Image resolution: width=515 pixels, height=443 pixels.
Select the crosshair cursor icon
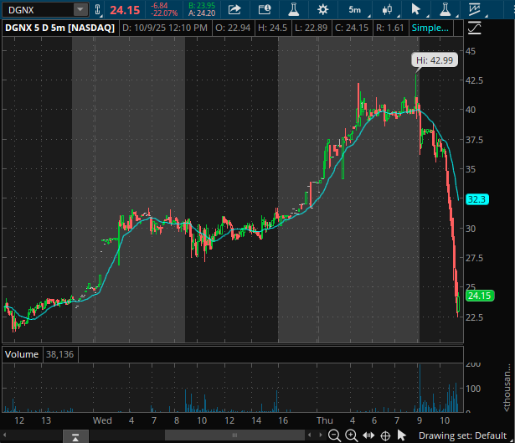(385, 435)
